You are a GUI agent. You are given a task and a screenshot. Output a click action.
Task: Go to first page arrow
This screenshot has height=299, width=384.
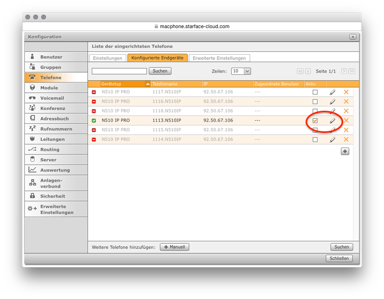(x=300, y=71)
